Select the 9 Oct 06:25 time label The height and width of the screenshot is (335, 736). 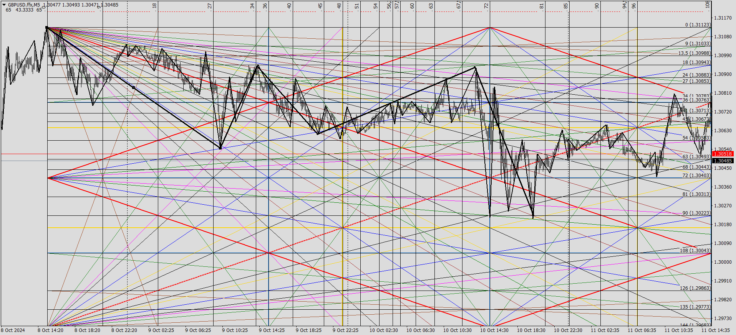(x=198, y=330)
